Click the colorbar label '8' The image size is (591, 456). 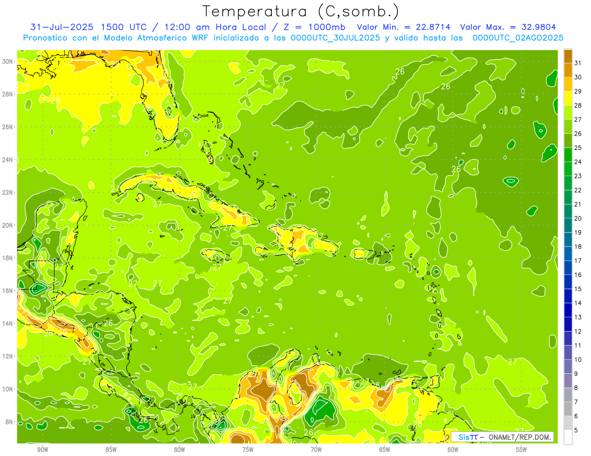coord(576,388)
